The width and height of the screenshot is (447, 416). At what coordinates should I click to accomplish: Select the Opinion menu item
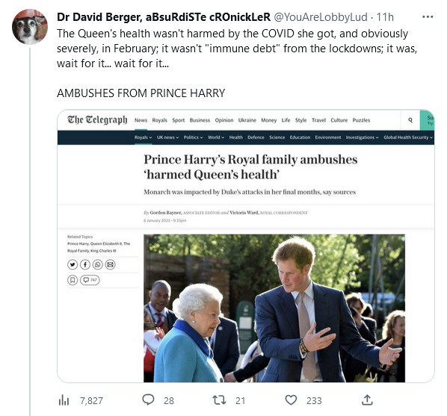(224, 120)
